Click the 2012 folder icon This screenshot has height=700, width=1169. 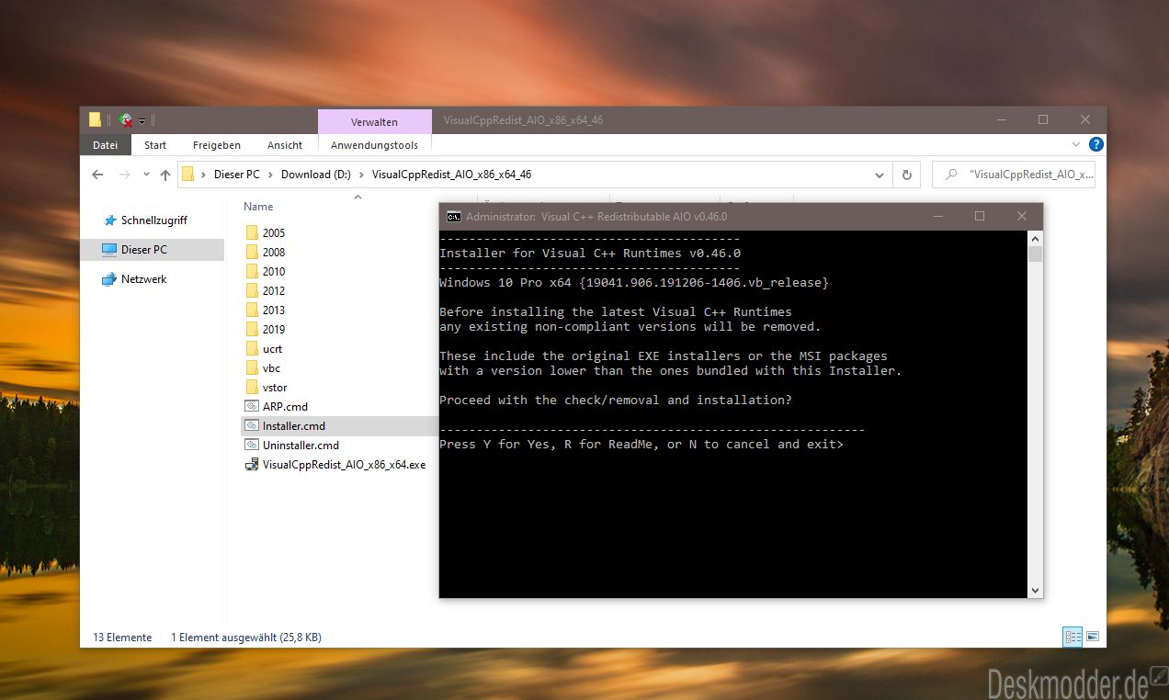253,290
